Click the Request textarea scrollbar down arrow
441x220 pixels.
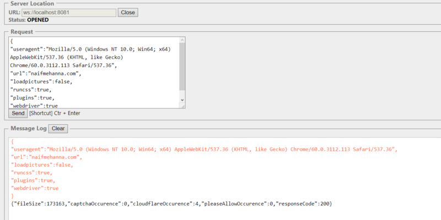pyautogui.click(x=182, y=101)
